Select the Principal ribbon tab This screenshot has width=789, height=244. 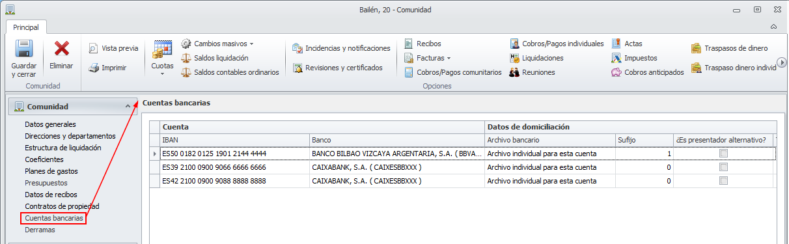(x=26, y=27)
